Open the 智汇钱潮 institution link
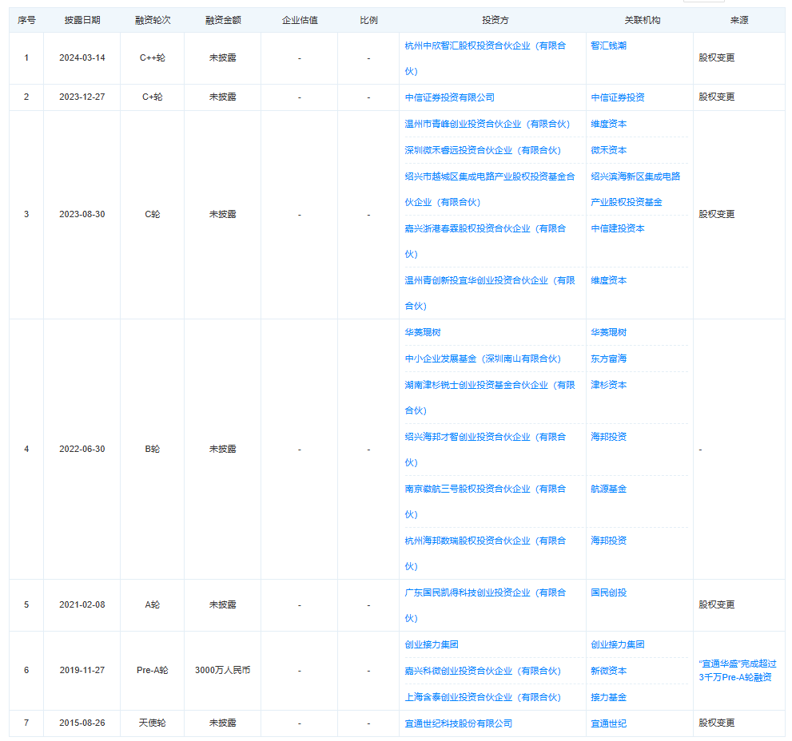The width and height of the screenshot is (792, 741). [x=608, y=46]
